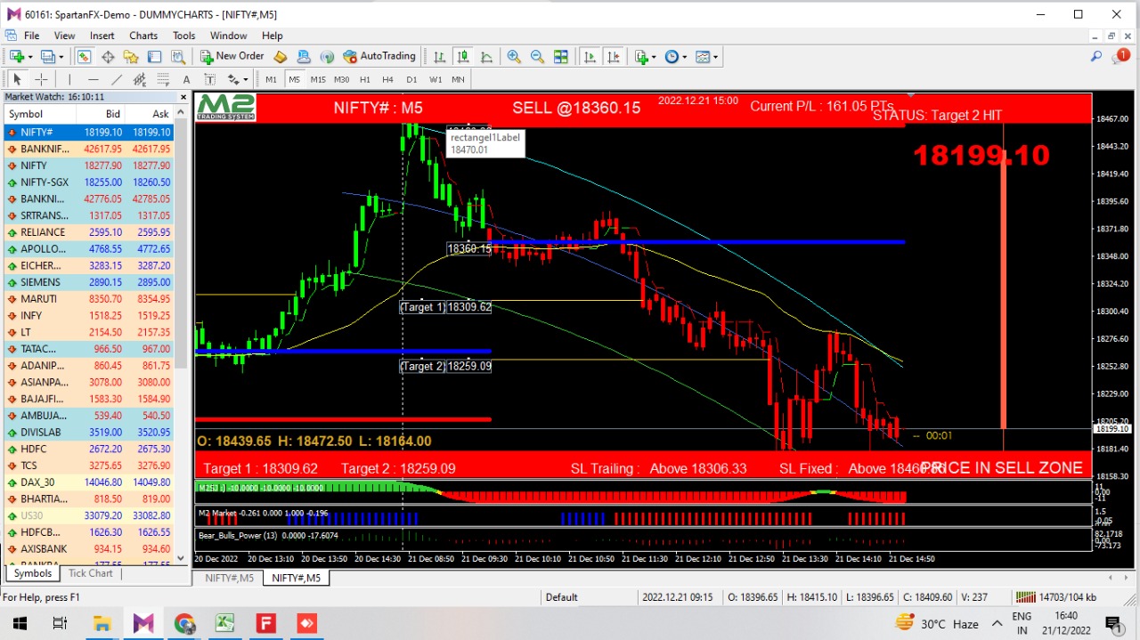Screen dimensions: 1140x640
Task: Toggle the Strategy Tester button
Action: [x=178, y=56]
